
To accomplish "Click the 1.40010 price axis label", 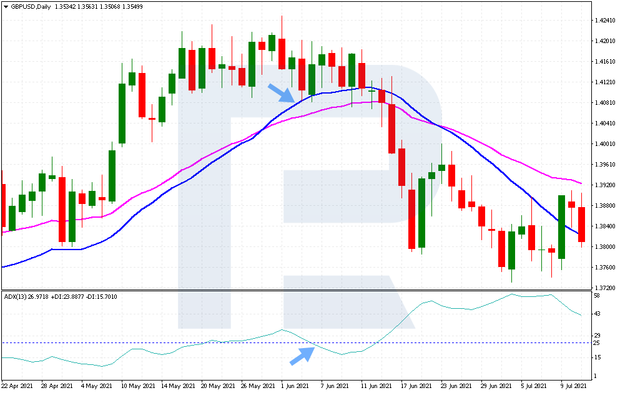I will [x=603, y=143].
